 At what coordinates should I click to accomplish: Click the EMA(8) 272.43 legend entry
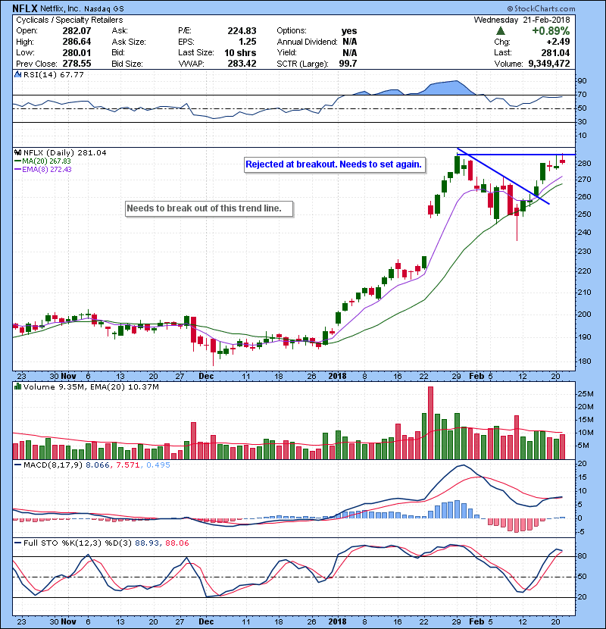(x=43, y=169)
